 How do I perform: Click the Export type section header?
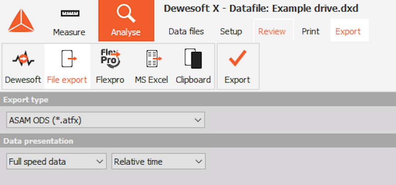(x=198, y=99)
